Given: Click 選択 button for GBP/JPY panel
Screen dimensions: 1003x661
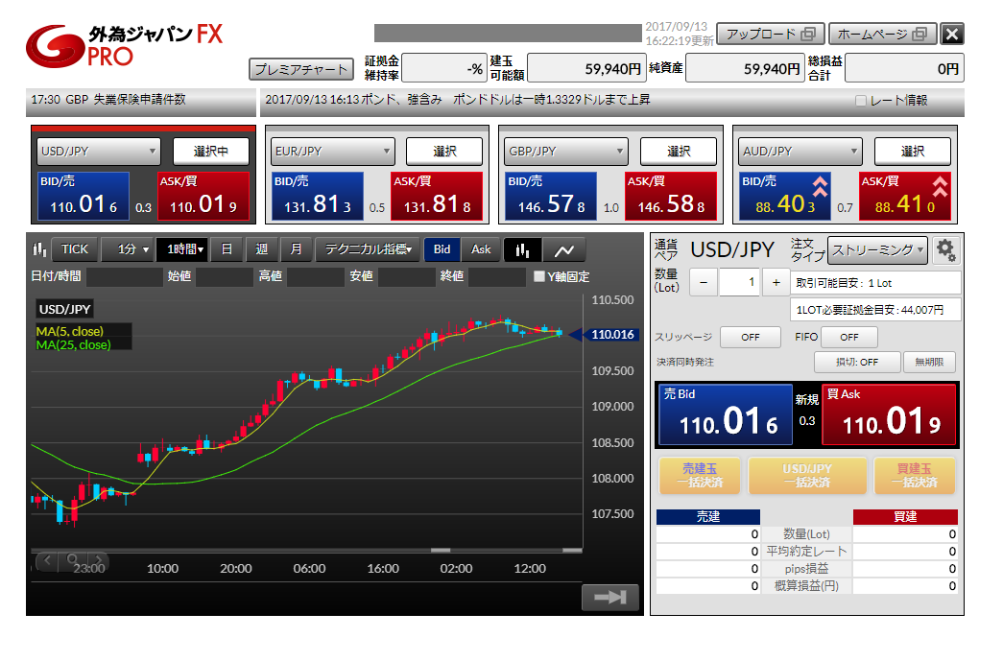Looking at the screenshot, I should 679,152.
